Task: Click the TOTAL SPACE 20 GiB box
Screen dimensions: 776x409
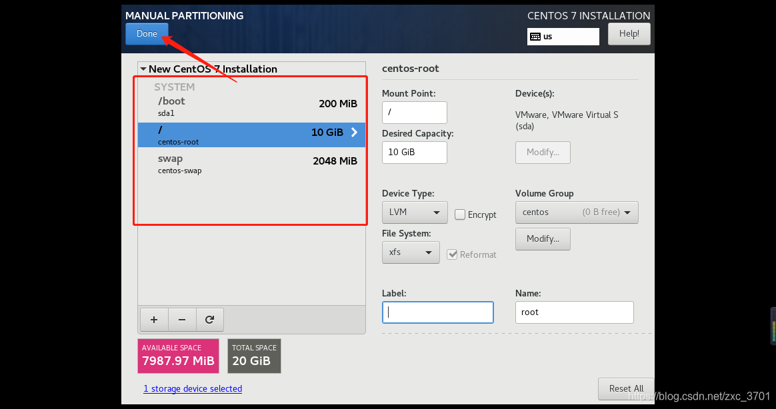Action: 255,356
